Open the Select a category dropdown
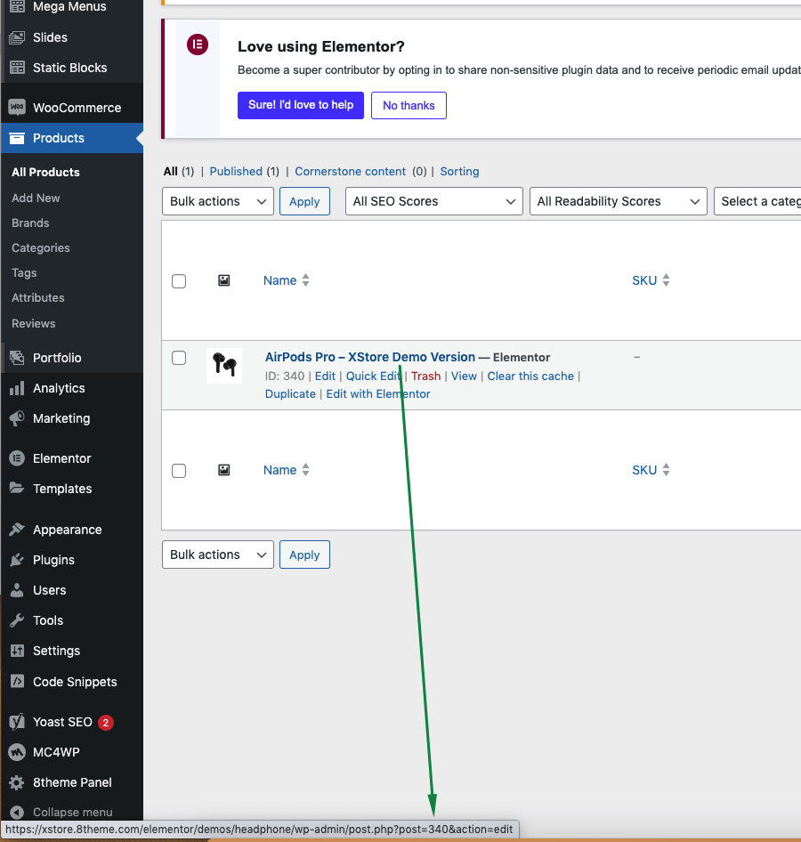Screen dimensions: 801x842 757,201
